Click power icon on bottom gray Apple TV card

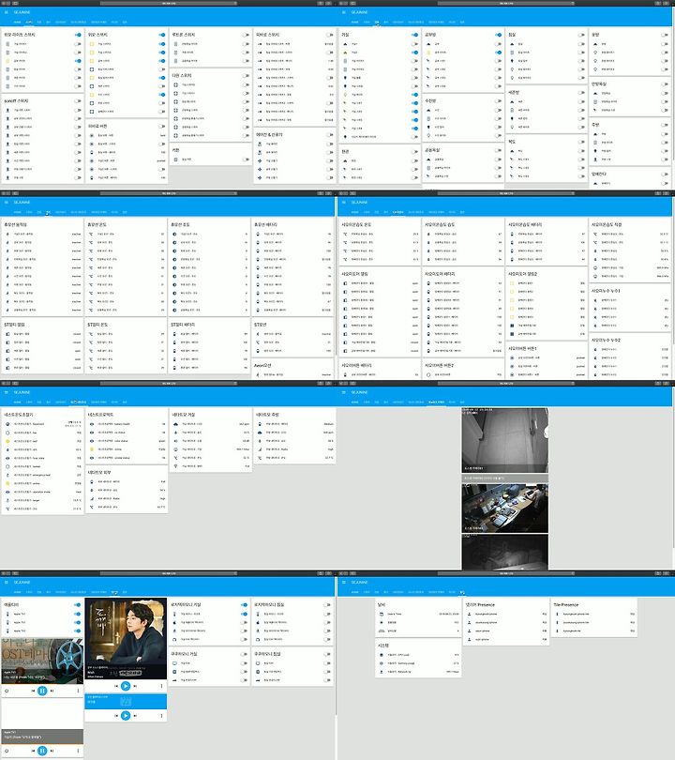(7, 751)
